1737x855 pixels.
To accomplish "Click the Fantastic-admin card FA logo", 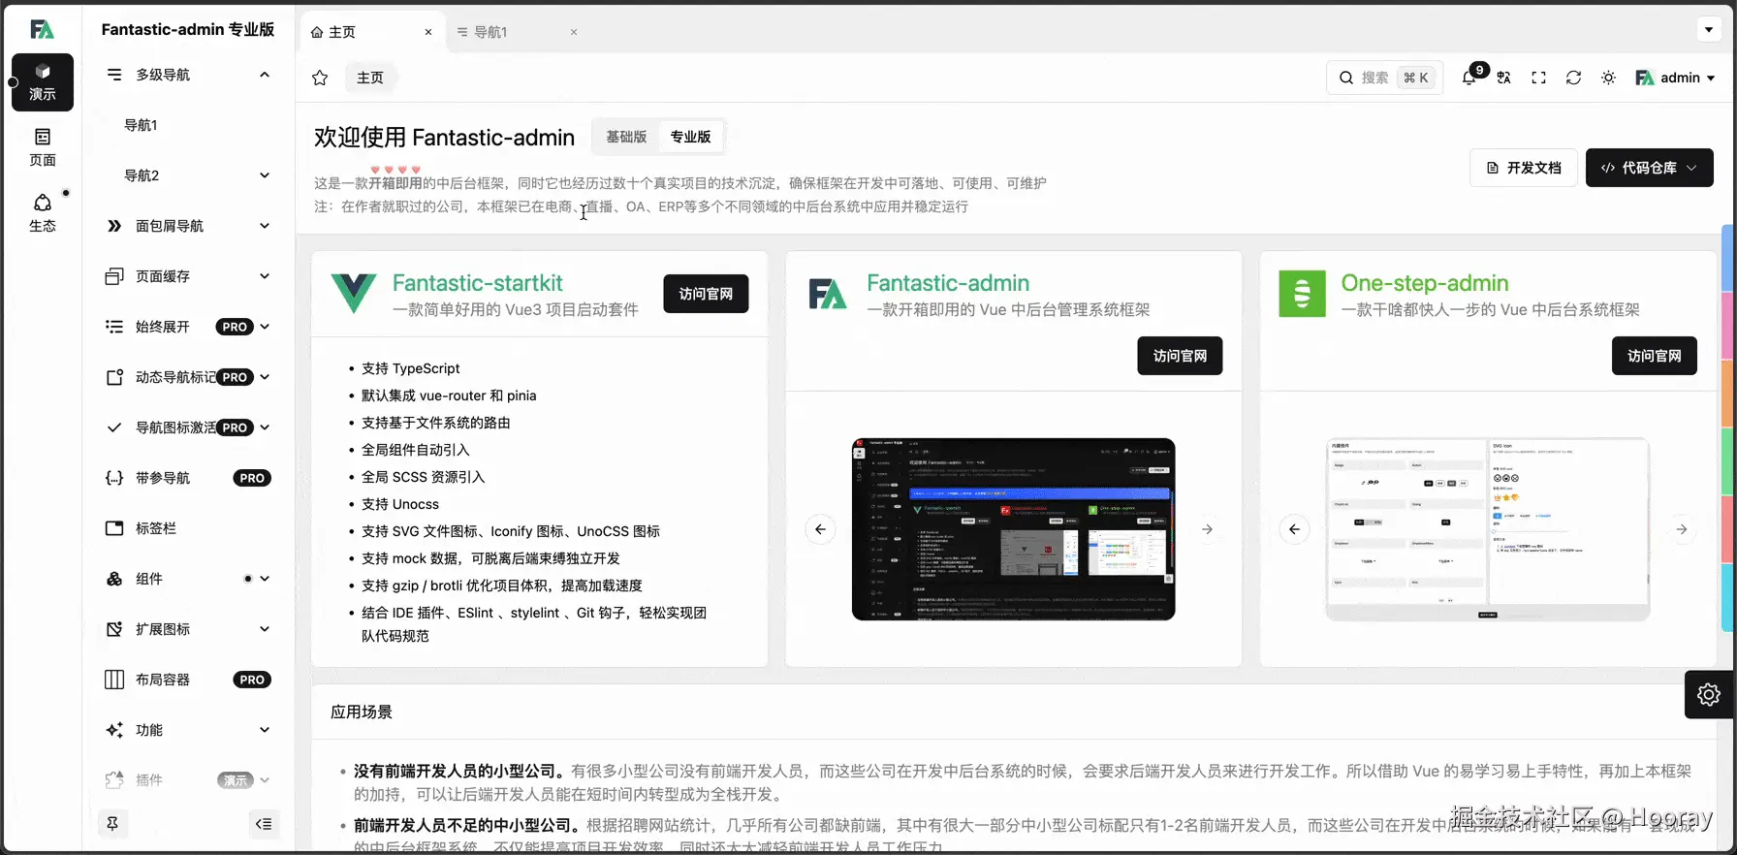I will [x=828, y=294].
